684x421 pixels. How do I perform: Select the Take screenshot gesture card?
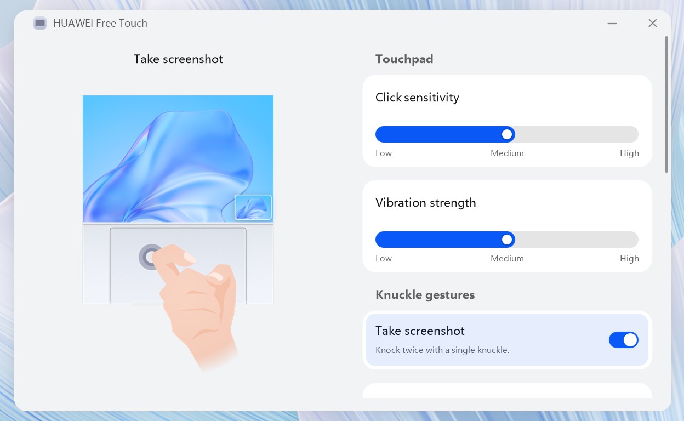[x=507, y=340]
